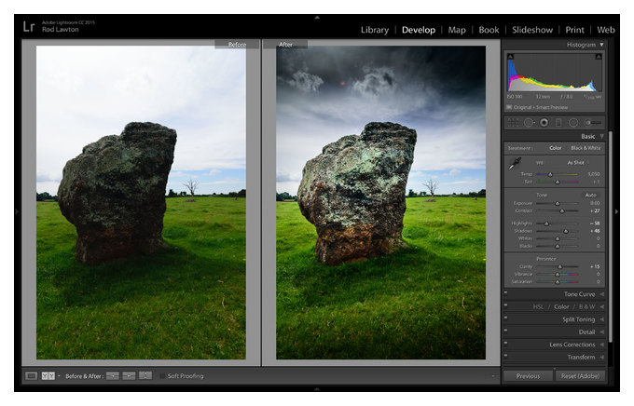Switch to the Map module
Image resolution: width=634 pixels, height=406 pixels.
[x=457, y=30]
